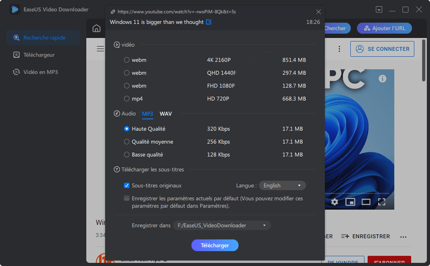
Task: Enable saving current parameters as default
Action: (127, 198)
